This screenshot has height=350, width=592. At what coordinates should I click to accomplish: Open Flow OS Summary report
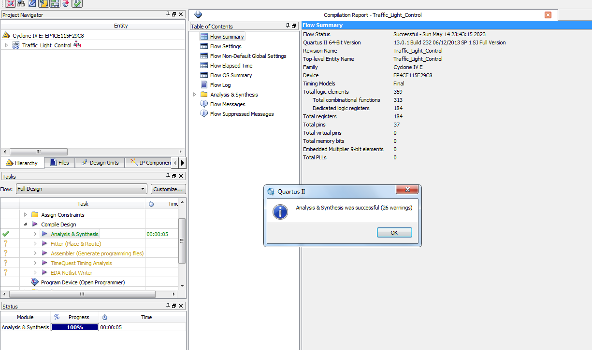pyautogui.click(x=231, y=75)
